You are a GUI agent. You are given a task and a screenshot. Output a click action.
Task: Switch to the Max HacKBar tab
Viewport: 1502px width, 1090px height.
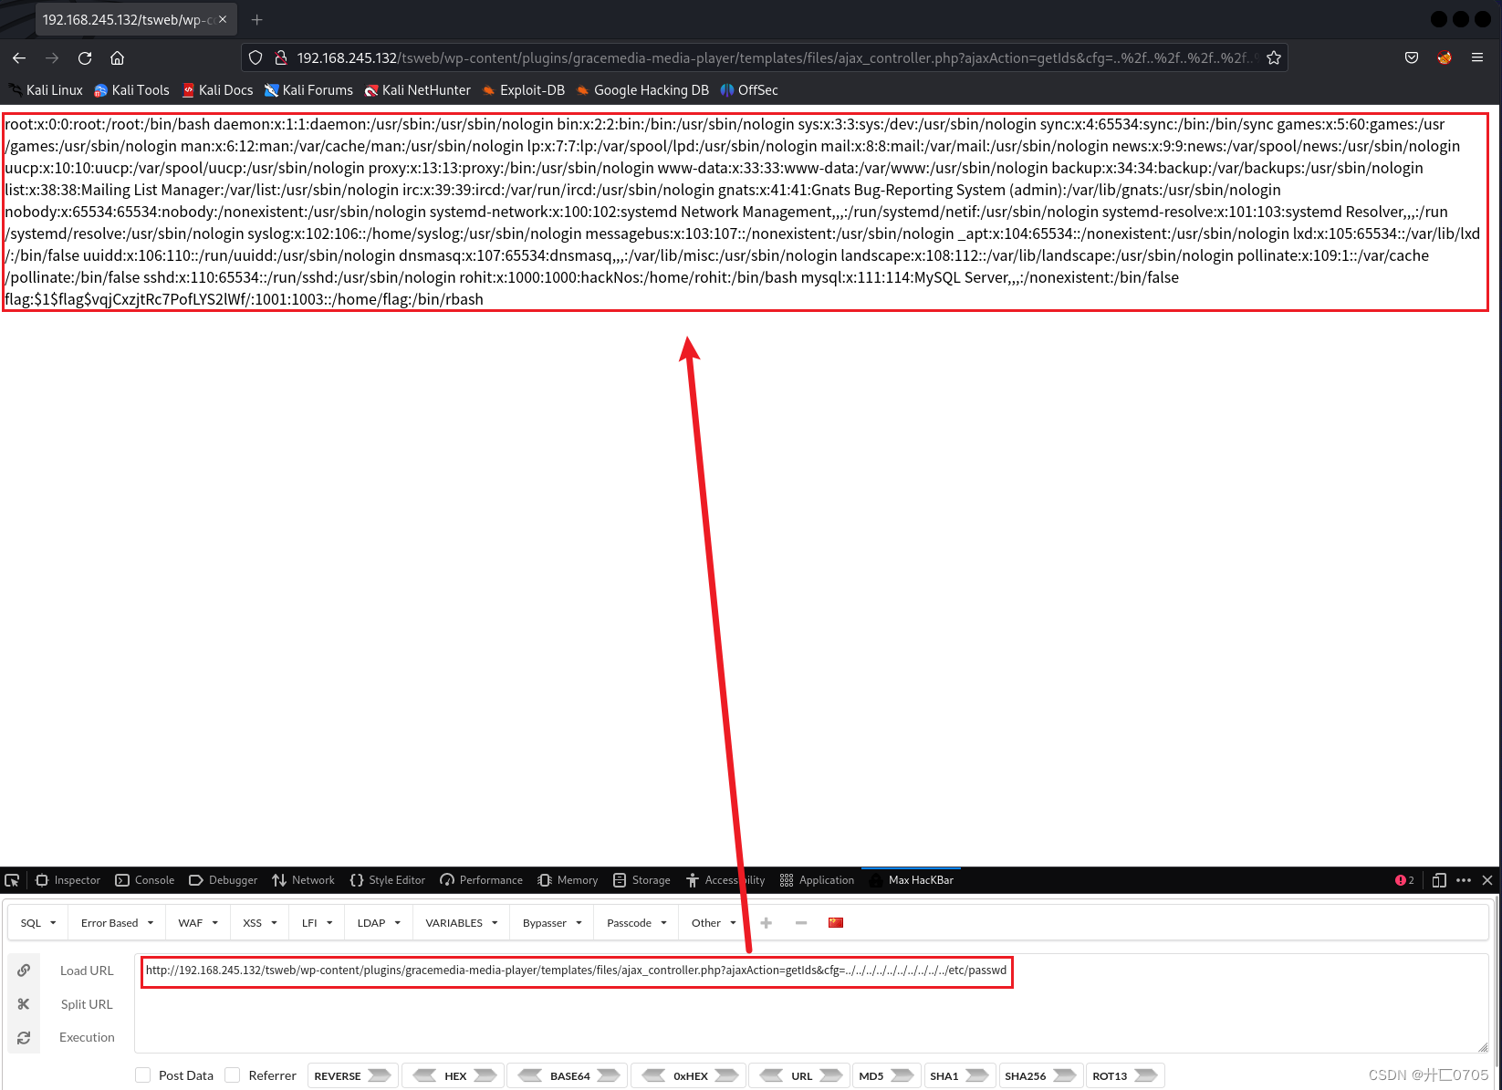(911, 880)
